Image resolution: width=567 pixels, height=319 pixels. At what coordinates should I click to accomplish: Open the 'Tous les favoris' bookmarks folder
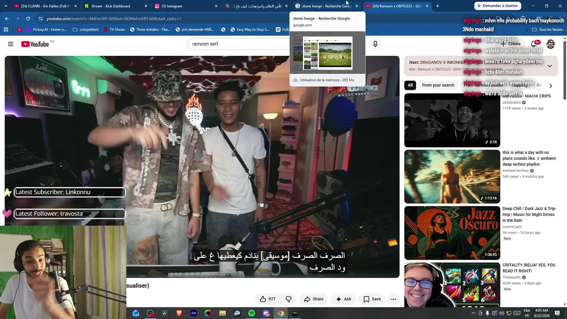[x=548, y=30]
